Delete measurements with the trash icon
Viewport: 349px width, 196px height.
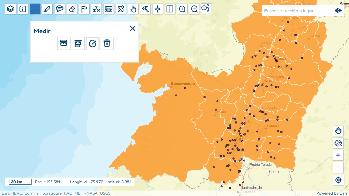[x=107, y=43]
